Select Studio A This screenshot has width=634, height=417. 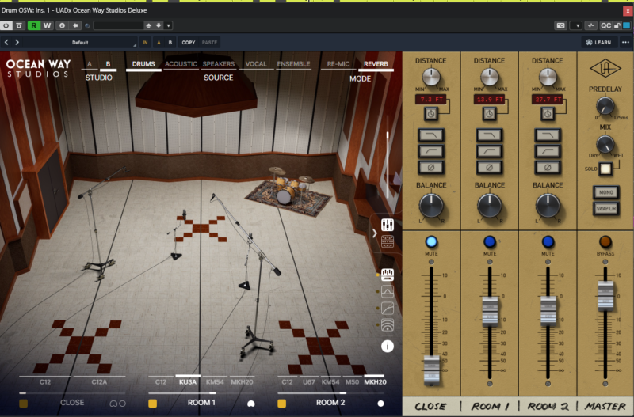click(90, 64)
